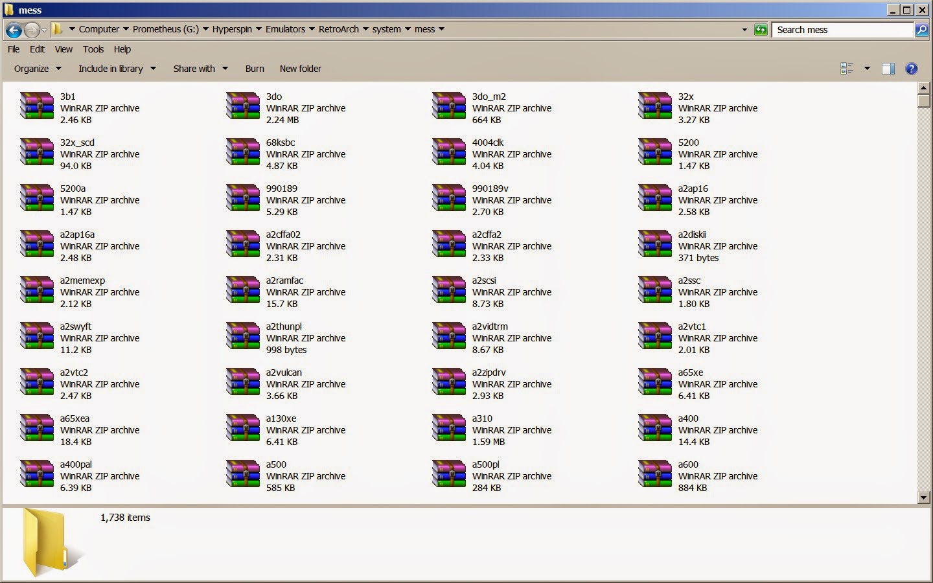Select the 3b1 ZIP archive icon
Screen dimensions: 933x583
tap(37, 107)
